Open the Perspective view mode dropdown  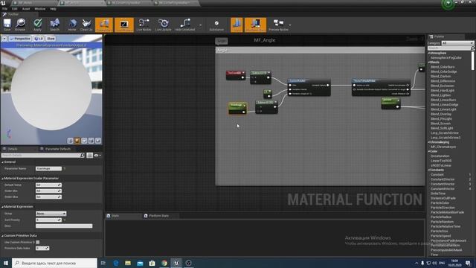(x=20, y=39)
